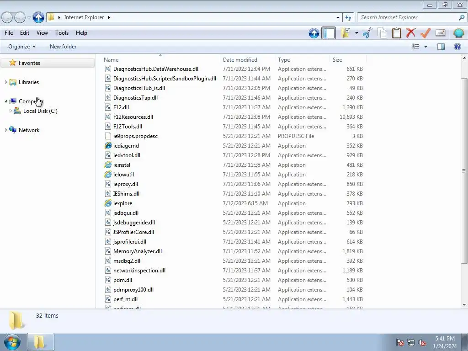Expand the Local Disk (C:) node

tap(11, 111)
